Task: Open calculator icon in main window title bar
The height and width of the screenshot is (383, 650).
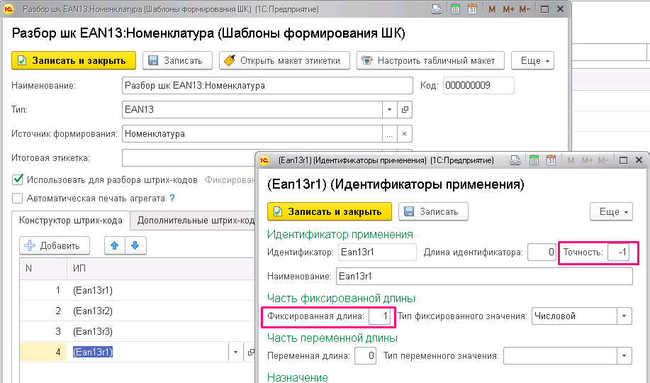Action: [455, 9]
